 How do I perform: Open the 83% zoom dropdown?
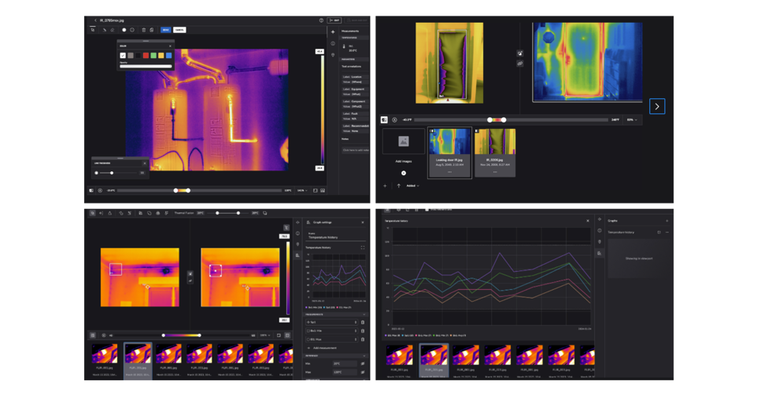point(631,120)
